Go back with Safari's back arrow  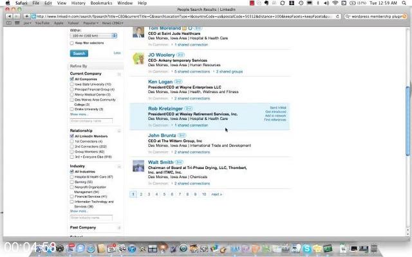click(9, 16)
